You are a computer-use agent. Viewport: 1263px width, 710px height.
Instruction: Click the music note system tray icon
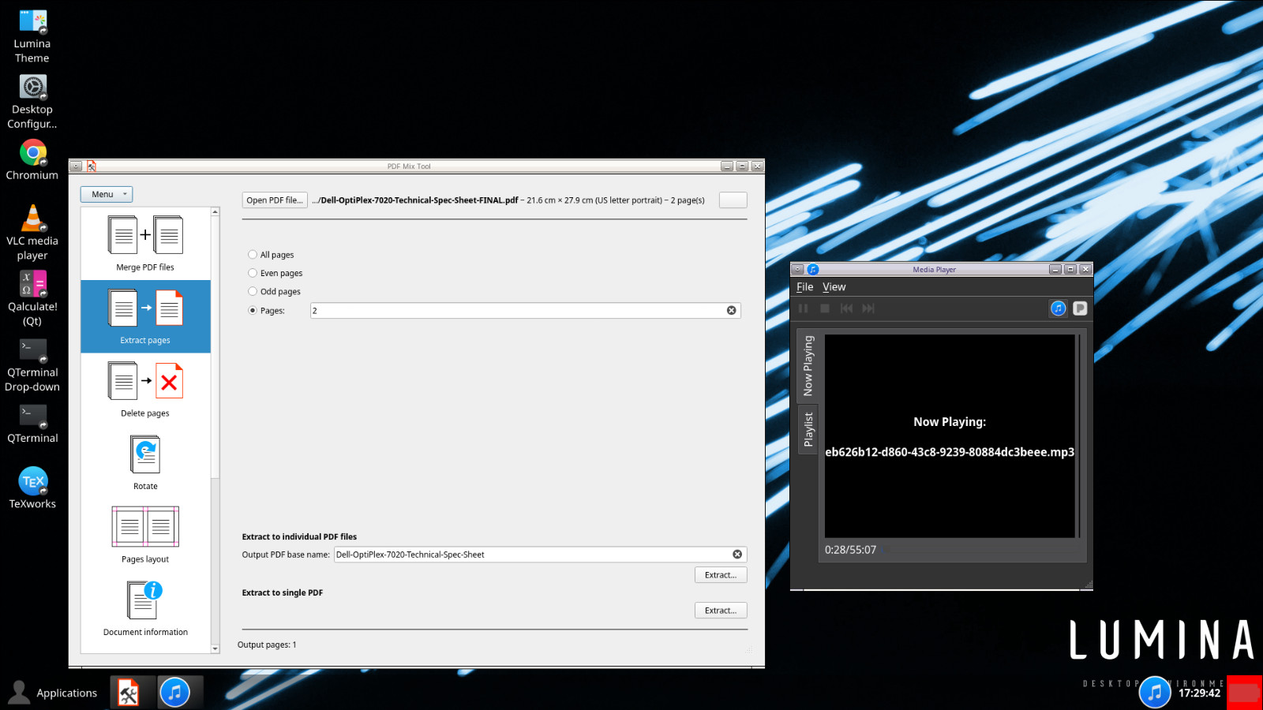[1155, 693]
